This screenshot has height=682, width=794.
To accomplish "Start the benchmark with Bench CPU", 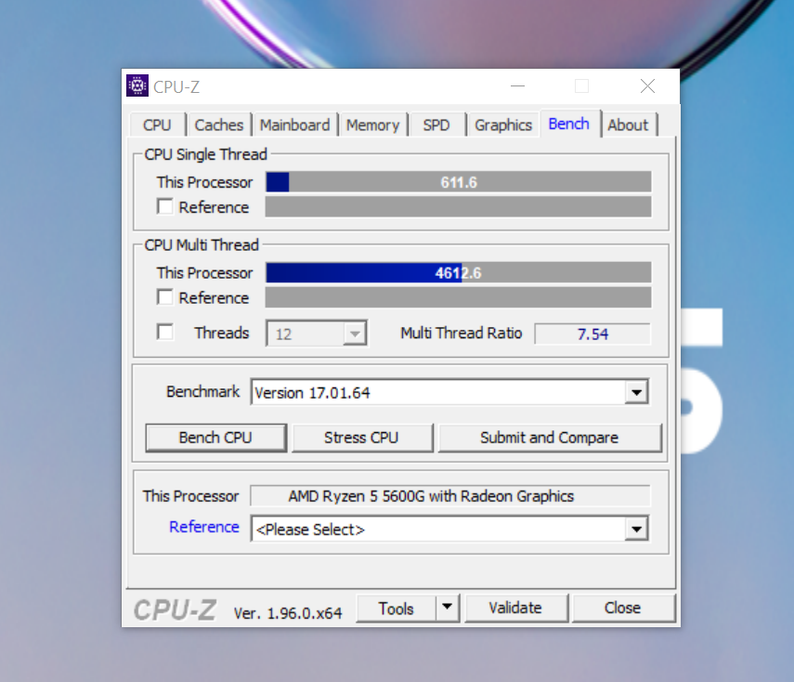I will point(215,438).
